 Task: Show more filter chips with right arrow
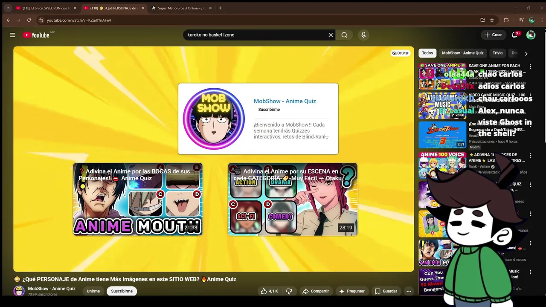tap(526, 53)
